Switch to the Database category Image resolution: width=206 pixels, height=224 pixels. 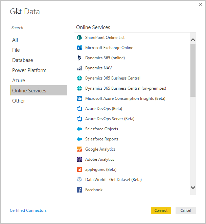click(23, 60)
